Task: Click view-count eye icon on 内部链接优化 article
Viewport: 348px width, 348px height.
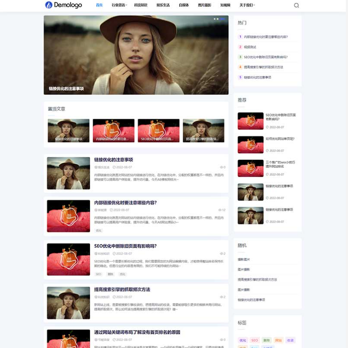Action: click(219, 210)
